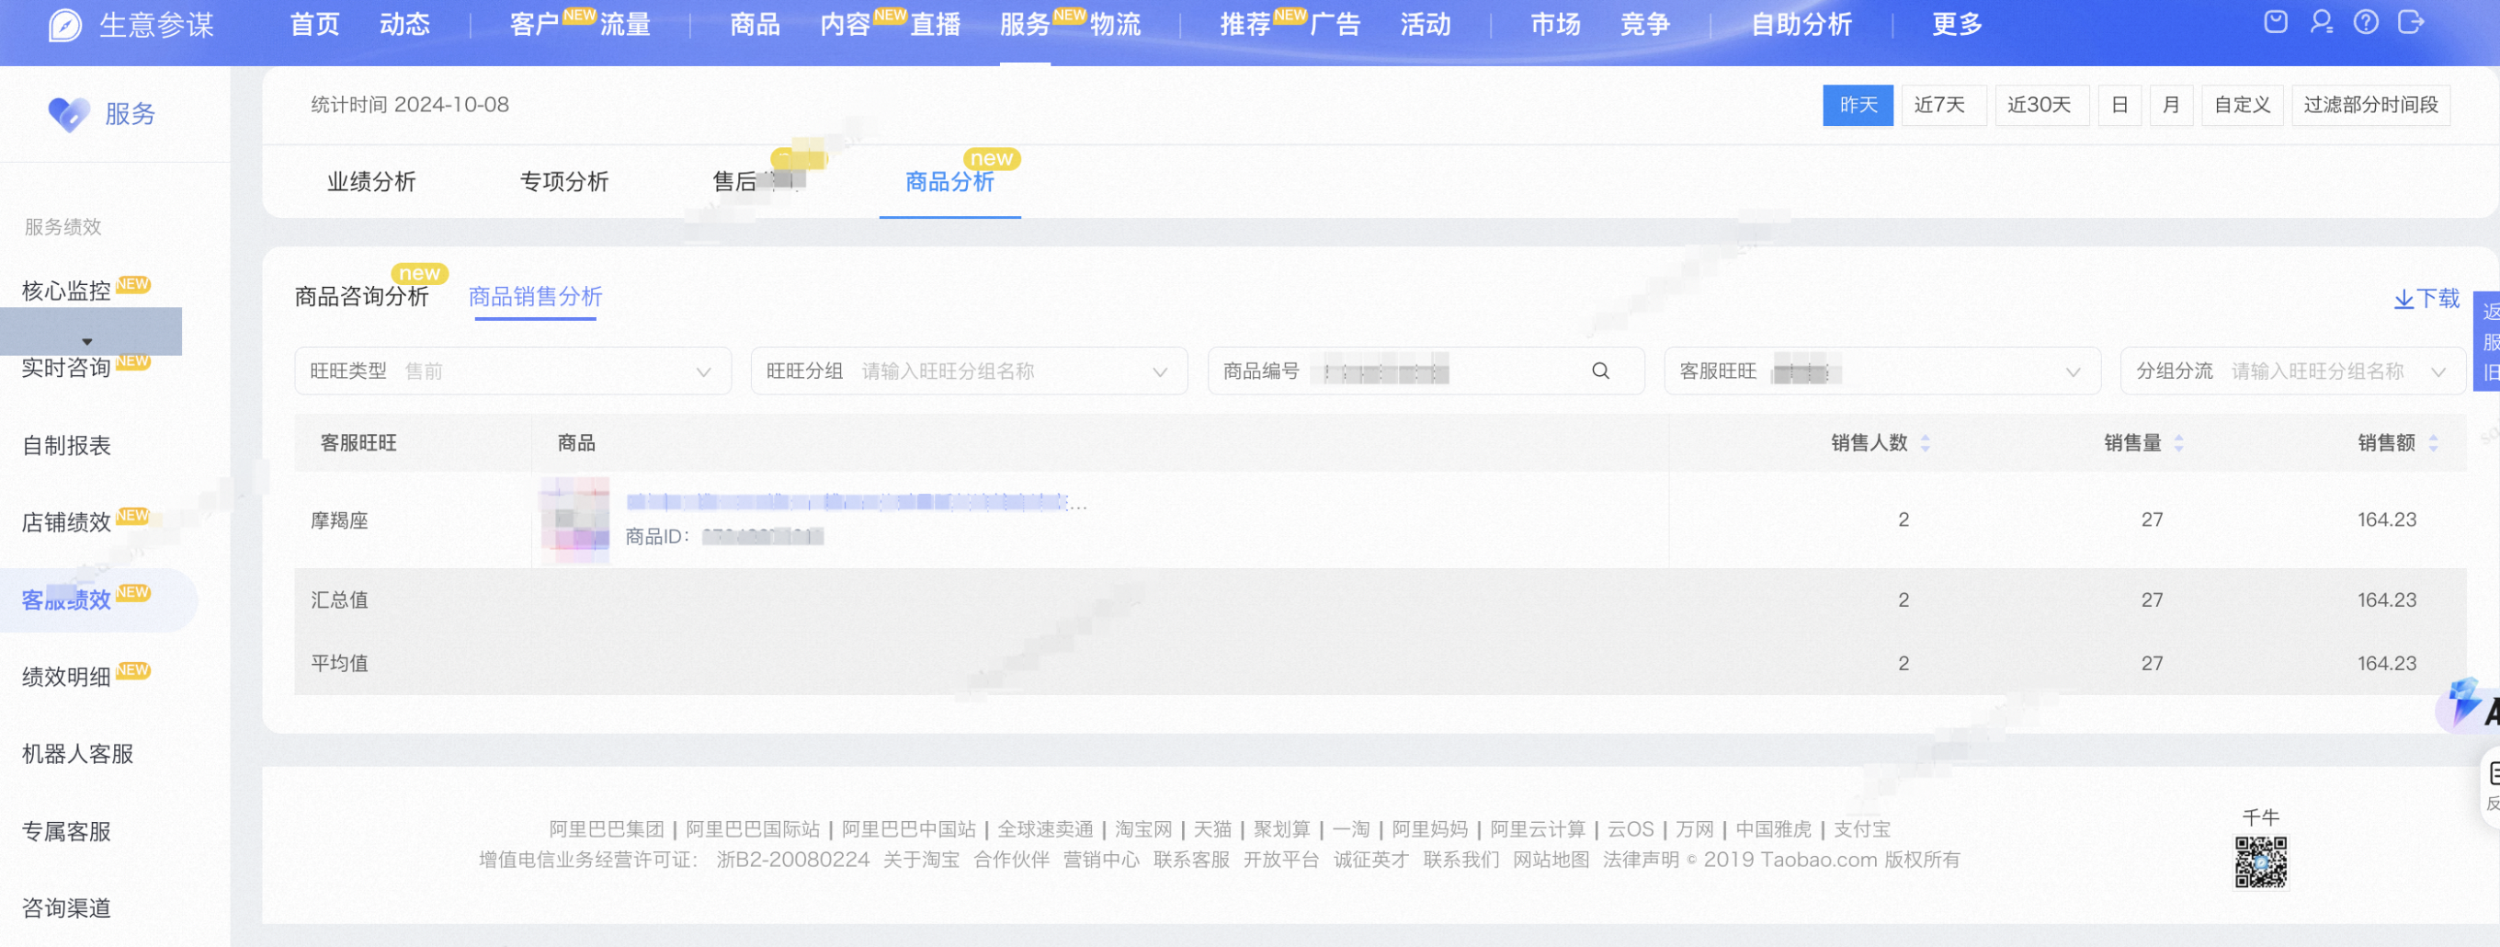Image resolution: width=2500 pixels, height=947 pixels.
Task: Open 客户 in top navigation
Action: (535, 24)
